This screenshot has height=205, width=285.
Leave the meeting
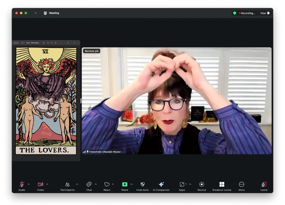264,184
